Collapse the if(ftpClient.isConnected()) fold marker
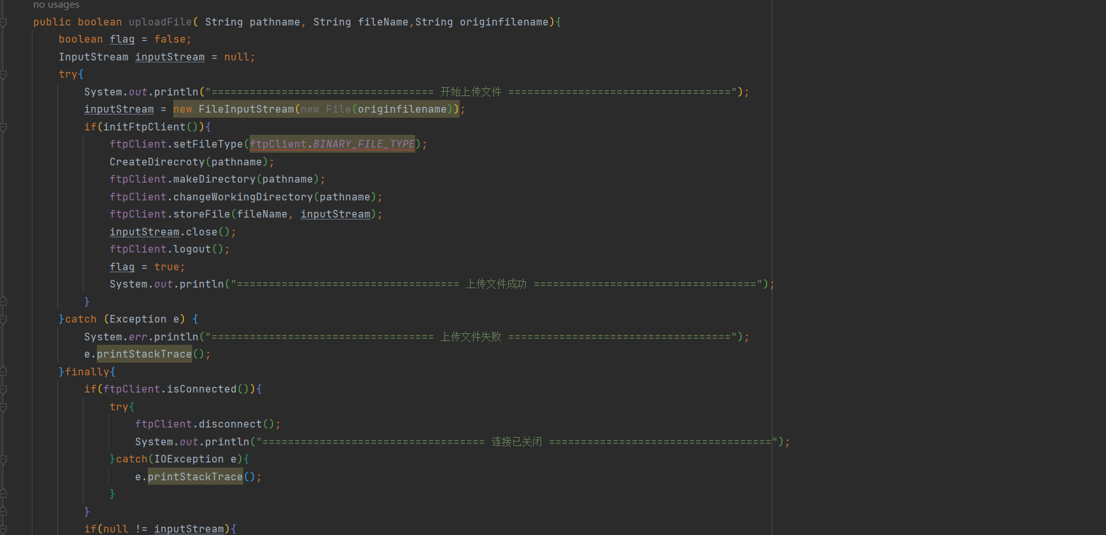Image resolution: width=1106 pixels, height=535 pixels. pyautogui.click(x=3, y=390)
